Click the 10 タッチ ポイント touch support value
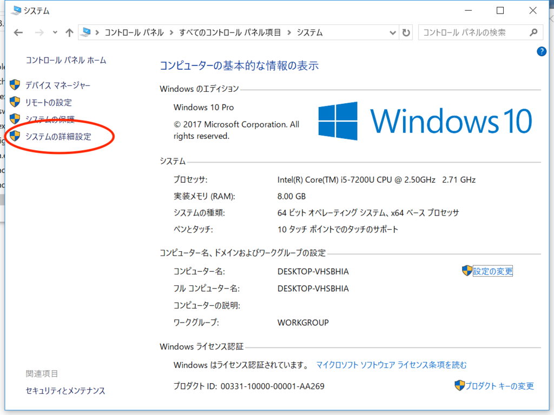 coord(338,229)
